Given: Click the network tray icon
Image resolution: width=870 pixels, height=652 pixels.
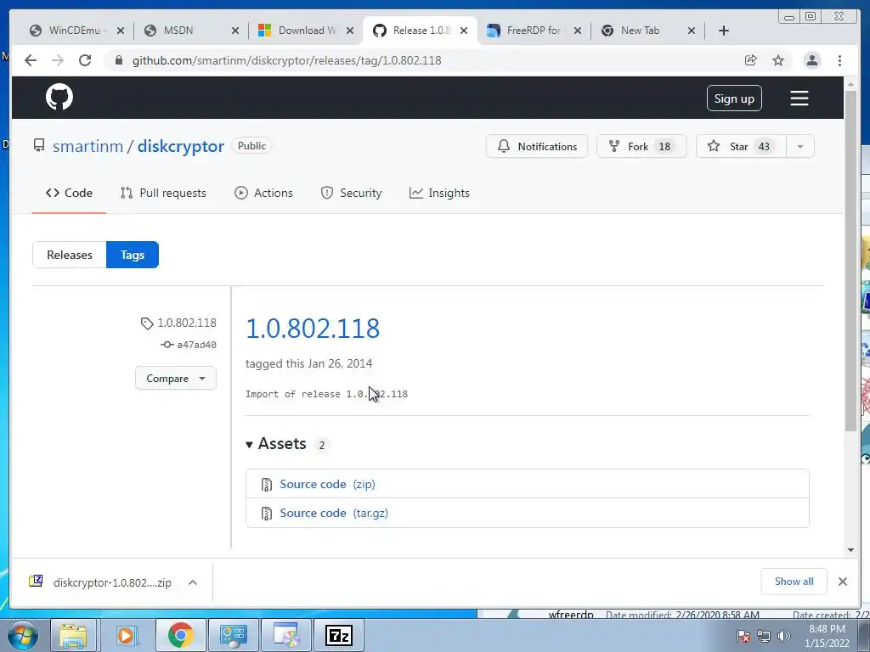Looking at the screenshot, I should 764,636.
